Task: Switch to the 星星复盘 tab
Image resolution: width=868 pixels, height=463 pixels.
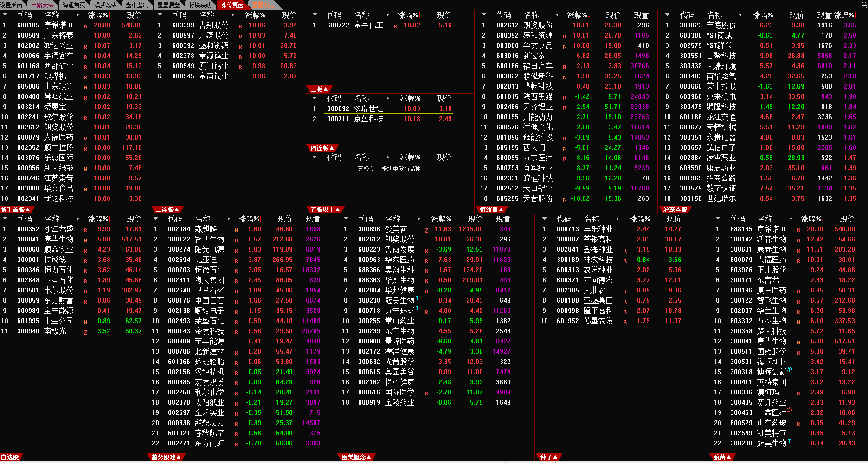Action: 169,5
